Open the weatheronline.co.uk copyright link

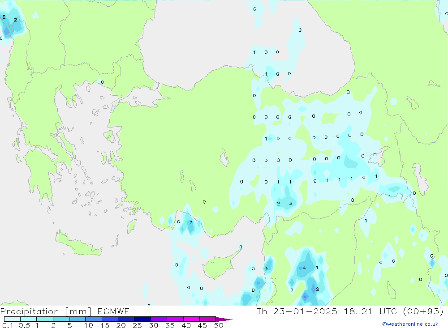(x=410, y=324)
